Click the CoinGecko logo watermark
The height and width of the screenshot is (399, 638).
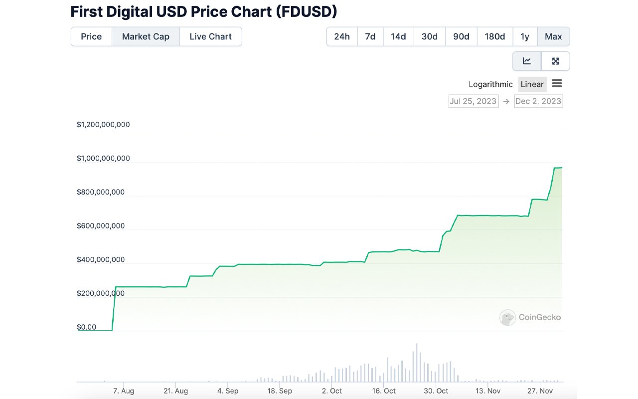[x=530, y=317]
